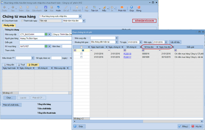Screen dimensions: 205x130
Task: Click the Sửa edit icon
Action: (x=28, y=7)
